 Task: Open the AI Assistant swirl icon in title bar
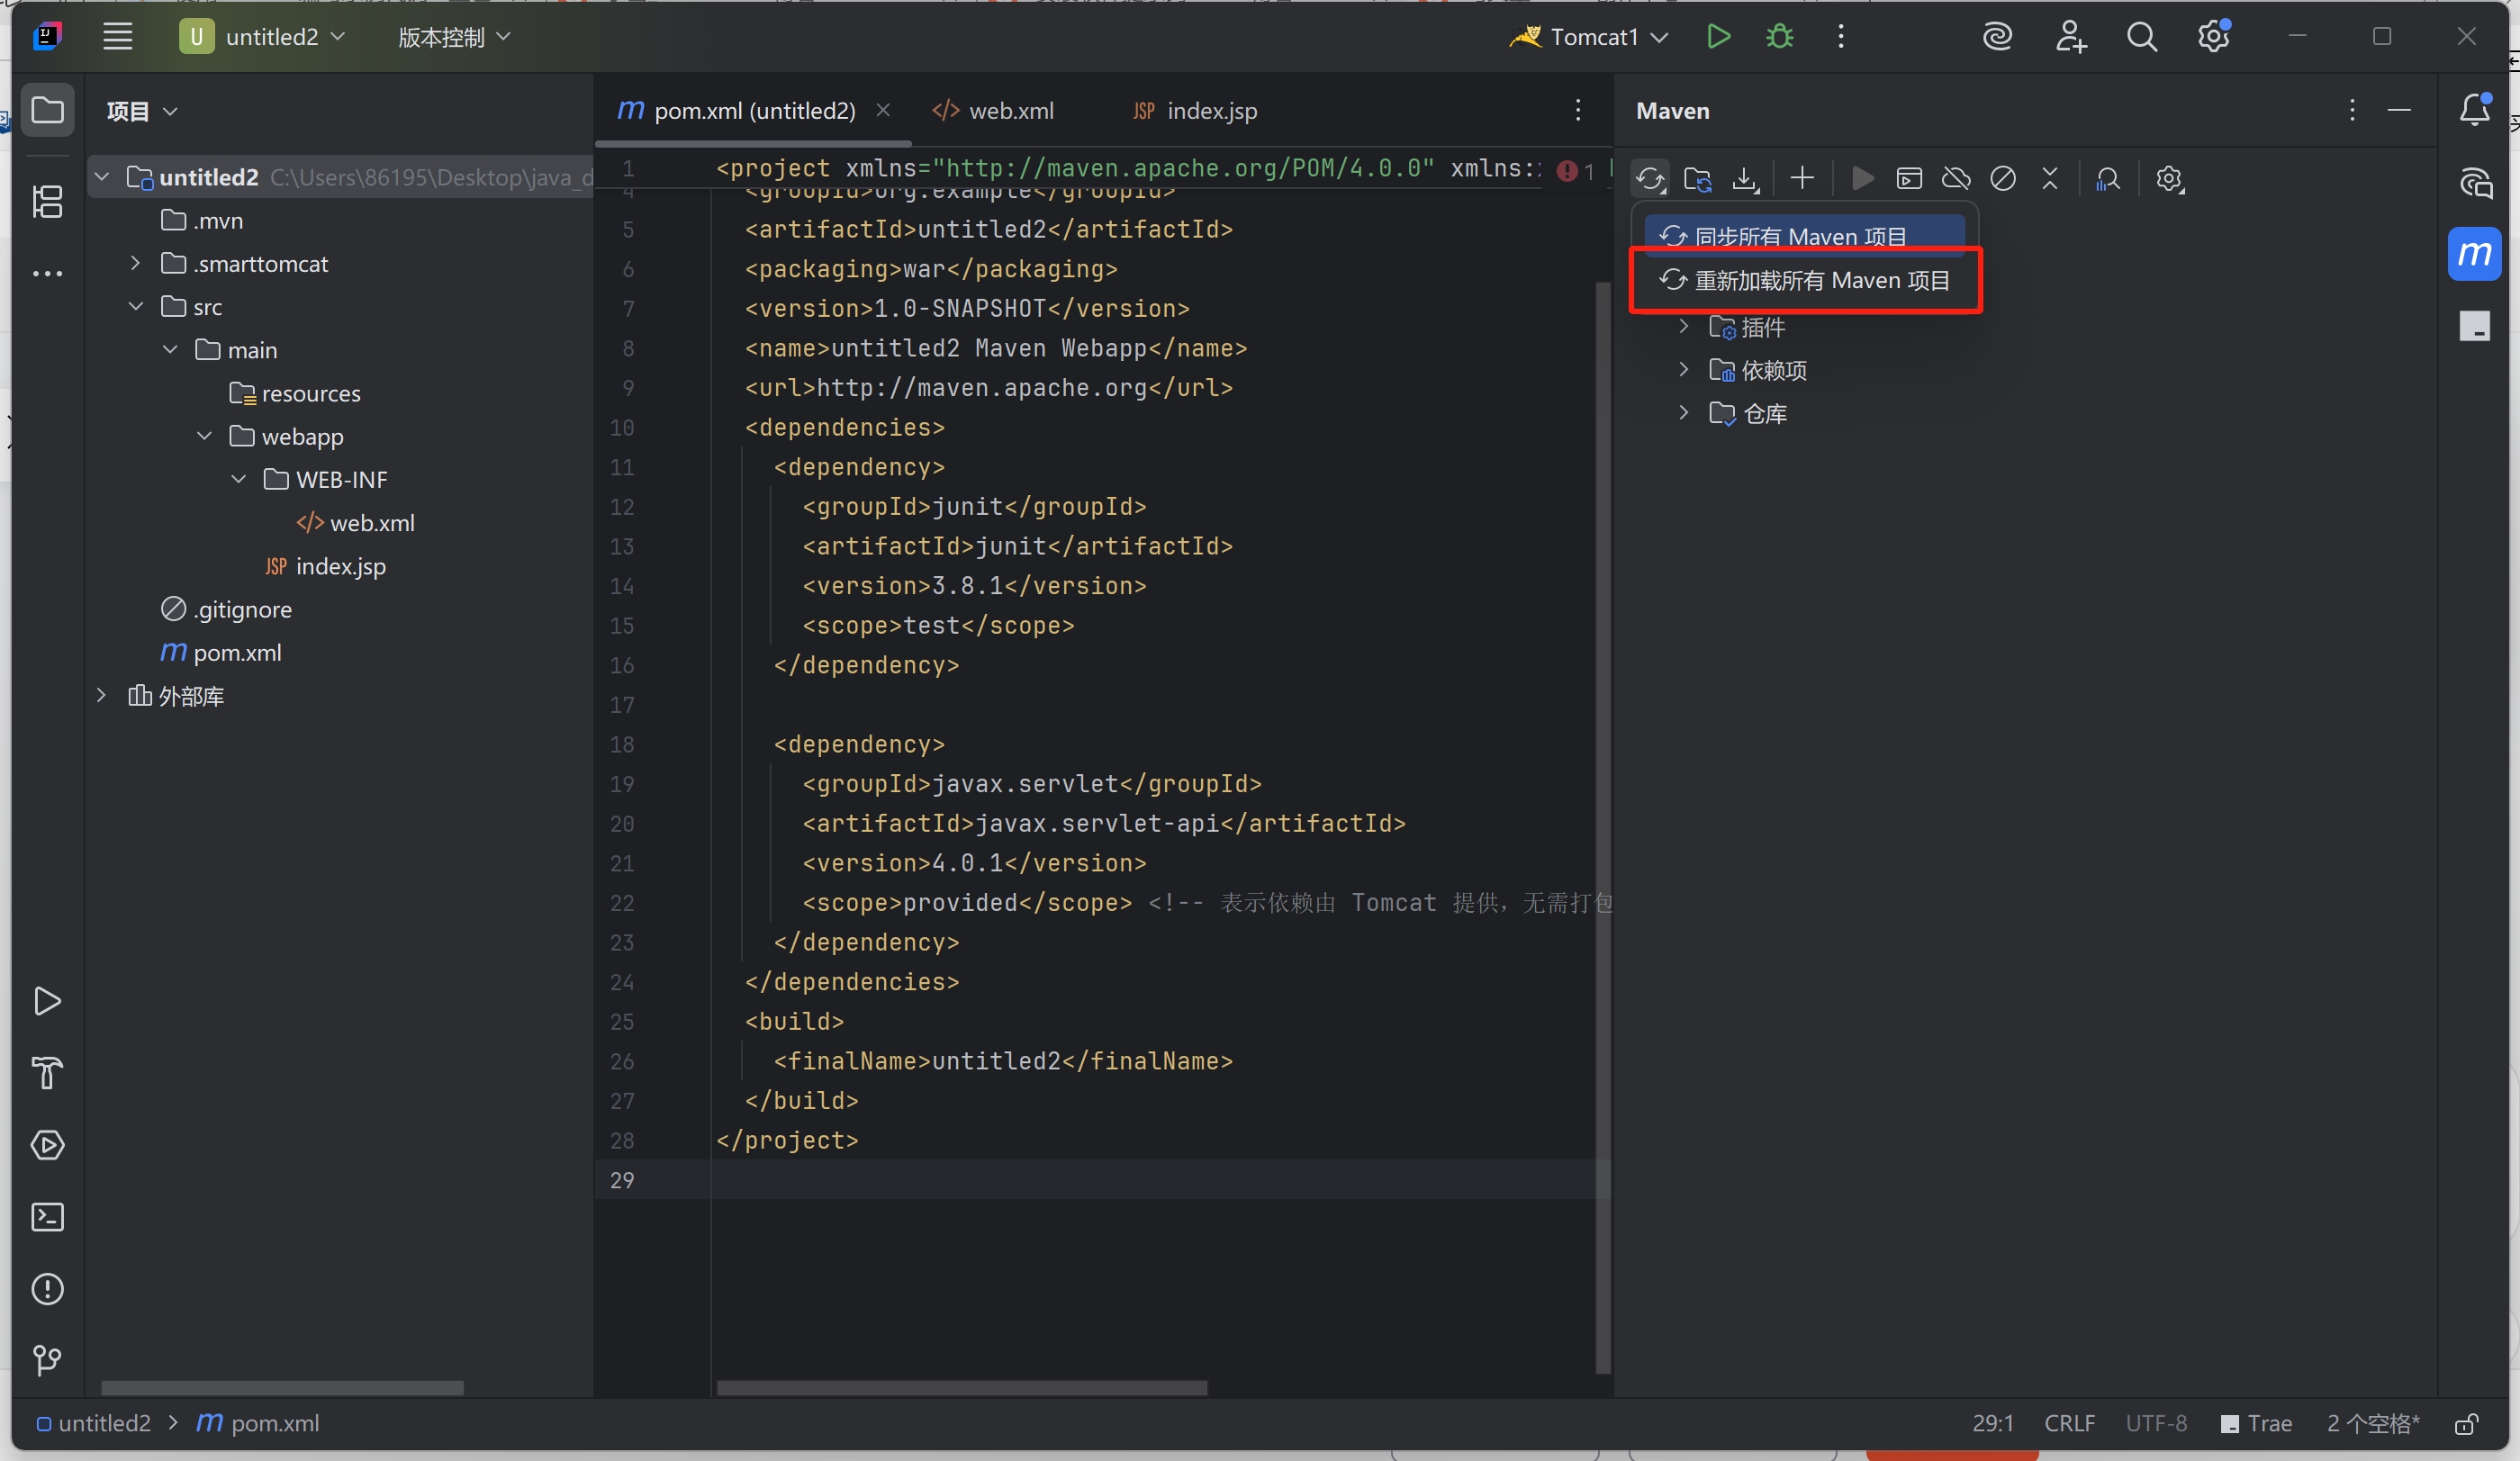coord(1997,37)
